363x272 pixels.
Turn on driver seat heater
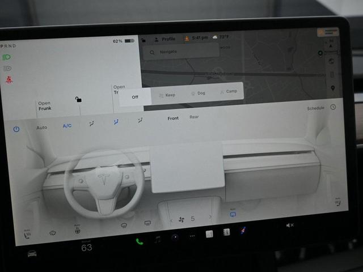(x=27, y=235)
